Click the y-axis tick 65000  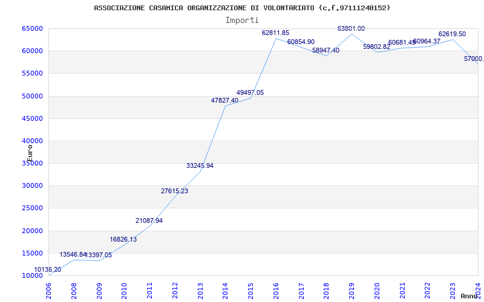32,28
